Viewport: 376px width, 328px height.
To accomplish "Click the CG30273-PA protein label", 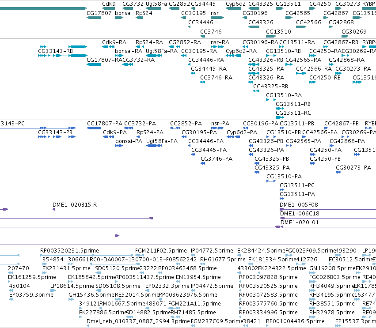I will pyautogui.click(x=353, y=168).
